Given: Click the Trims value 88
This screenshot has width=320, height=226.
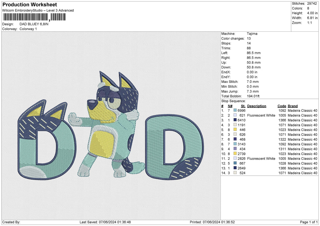Looking at the screenshot, I should (249, 48).
